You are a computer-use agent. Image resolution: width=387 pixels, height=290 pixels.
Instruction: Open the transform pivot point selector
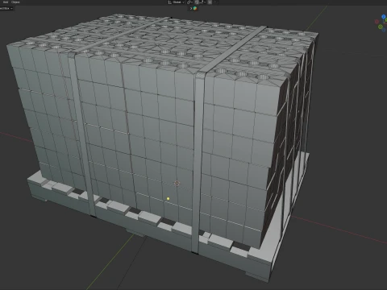189,2
